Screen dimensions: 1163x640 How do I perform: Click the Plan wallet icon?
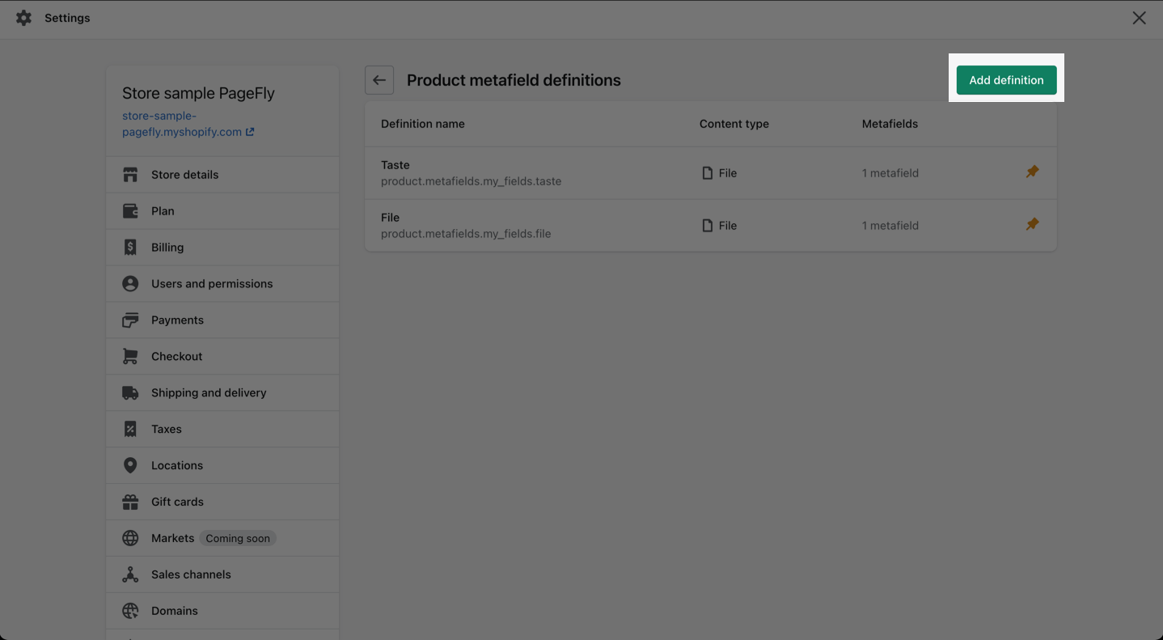coord(130,211)
